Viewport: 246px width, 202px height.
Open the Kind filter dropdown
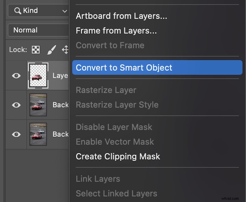[38, 11]
